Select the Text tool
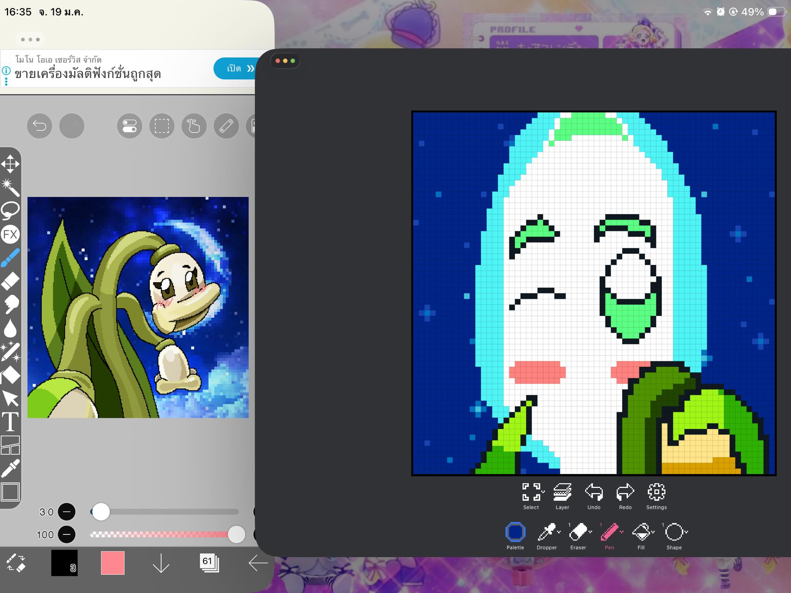 (10, 422)
